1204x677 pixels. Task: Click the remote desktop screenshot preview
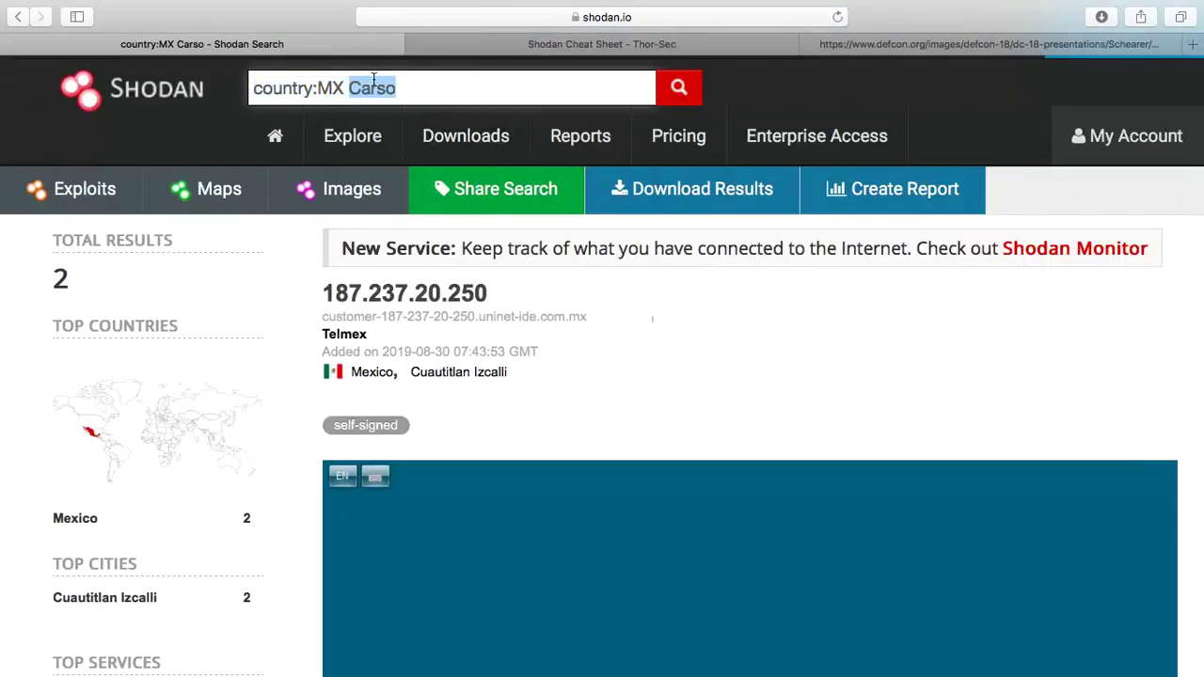[750, 569]
